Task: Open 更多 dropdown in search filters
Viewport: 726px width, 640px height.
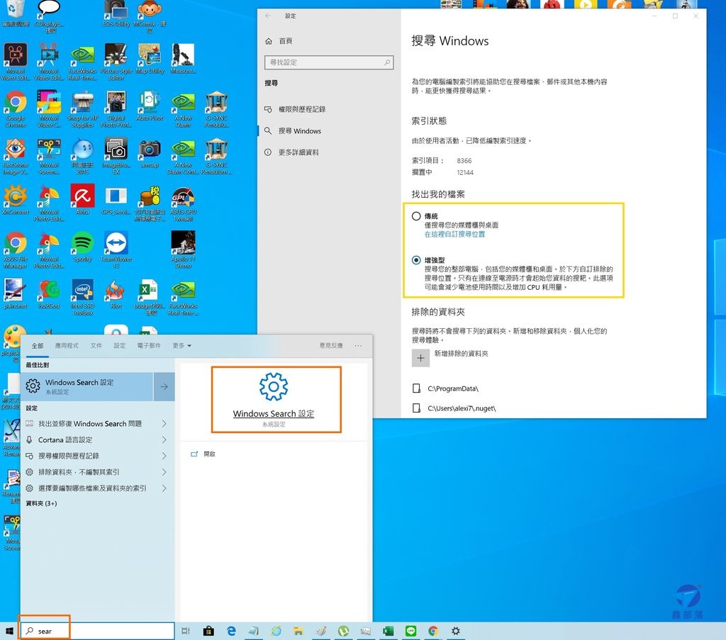Action: click(x=182, y=345)
